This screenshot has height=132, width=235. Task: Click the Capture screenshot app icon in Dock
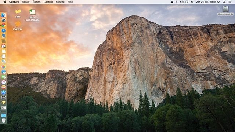pyautogui.click(x=3, y=108)
